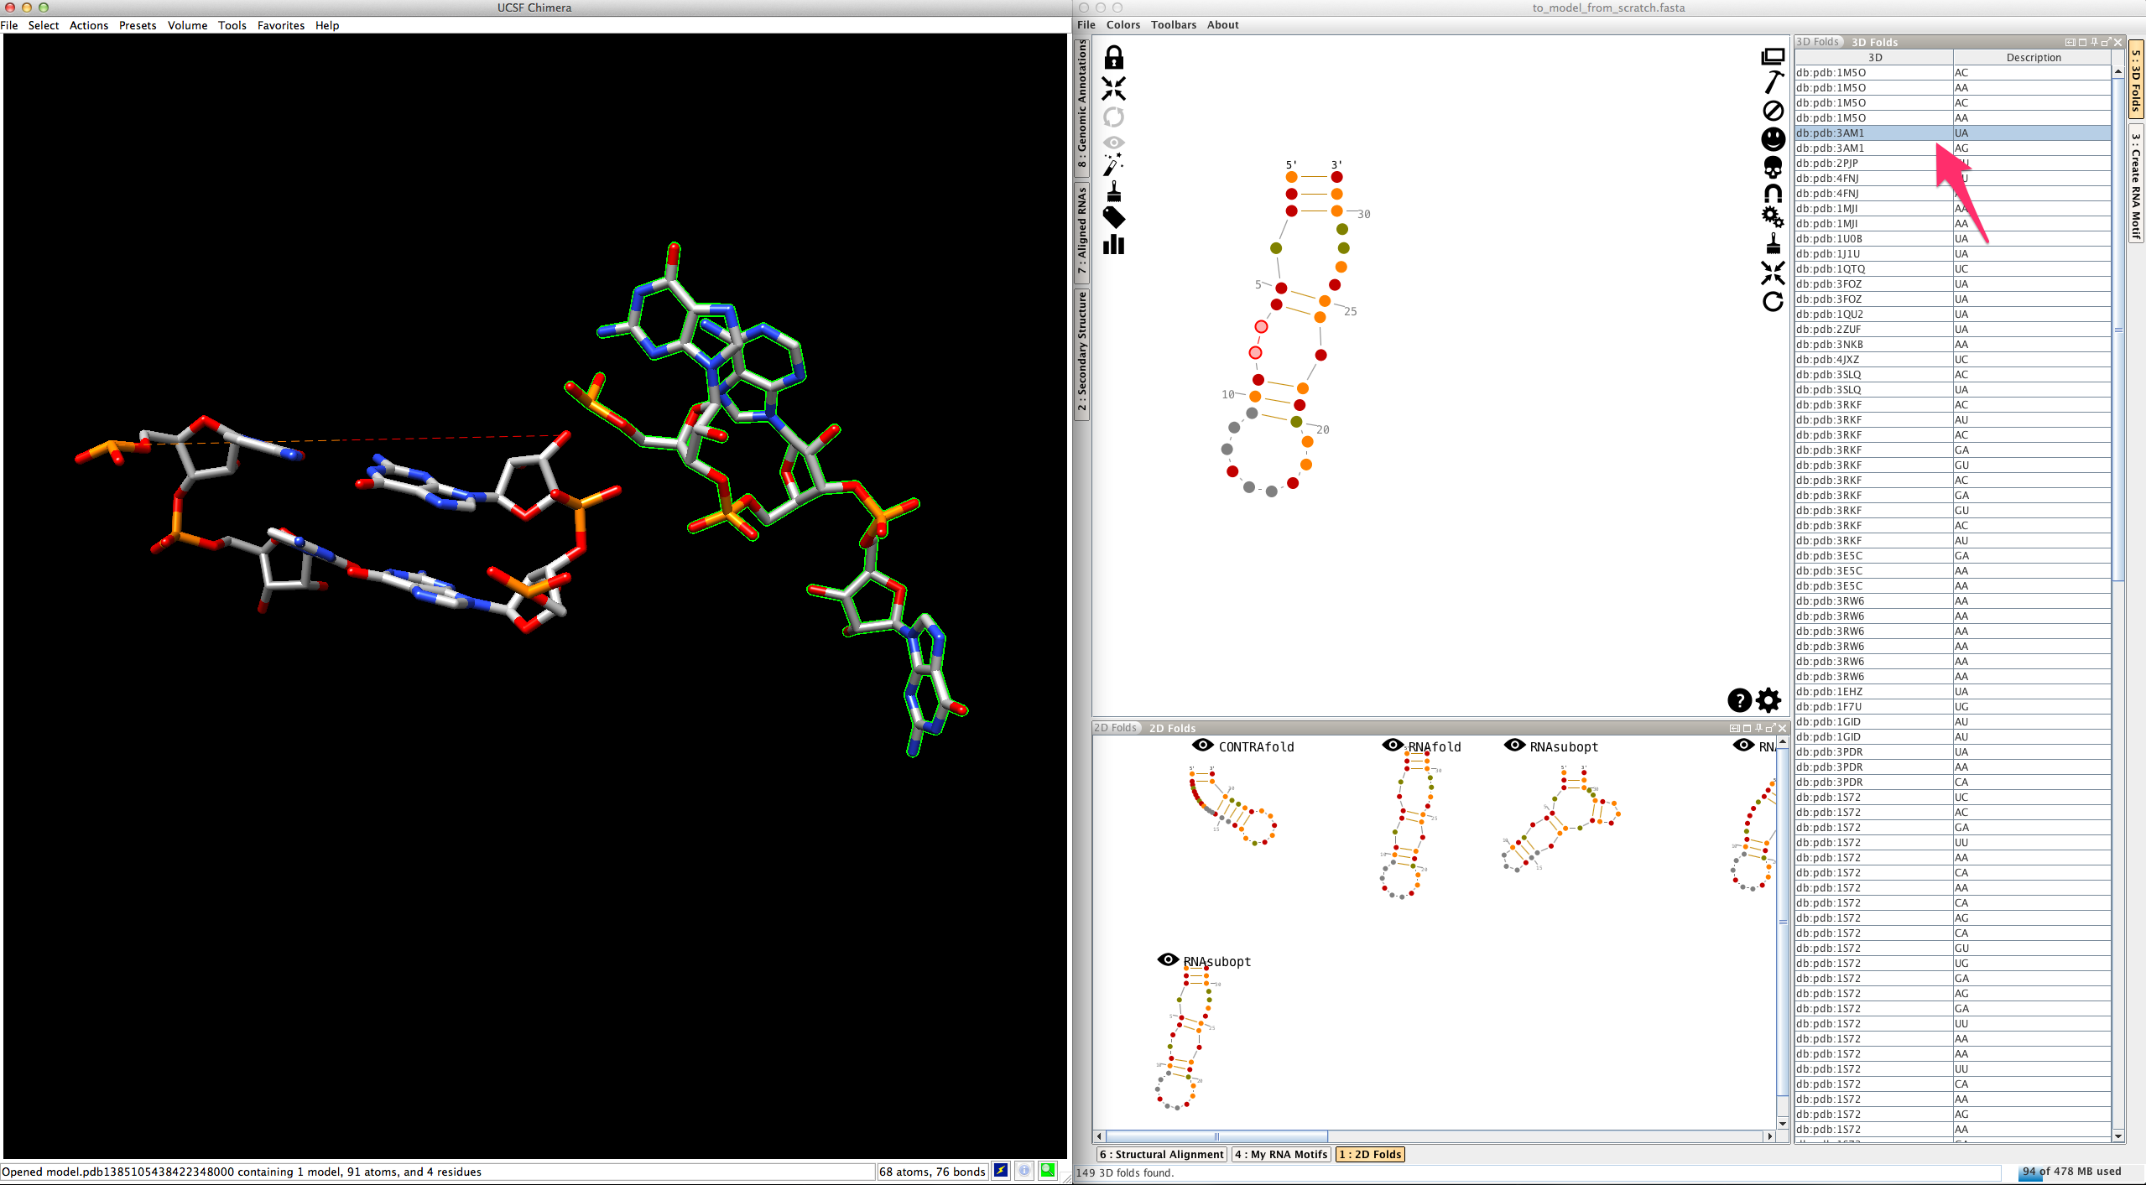The width and height of the screenshot is (2146, 1185).
Task: Select the db:pdb:4JXZ row
Action: (x=1953, y=359)
